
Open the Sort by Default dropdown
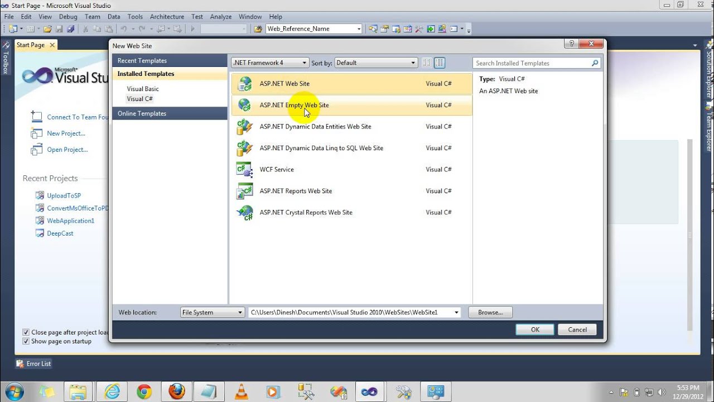pyautogui.click(x=375, y=63)
